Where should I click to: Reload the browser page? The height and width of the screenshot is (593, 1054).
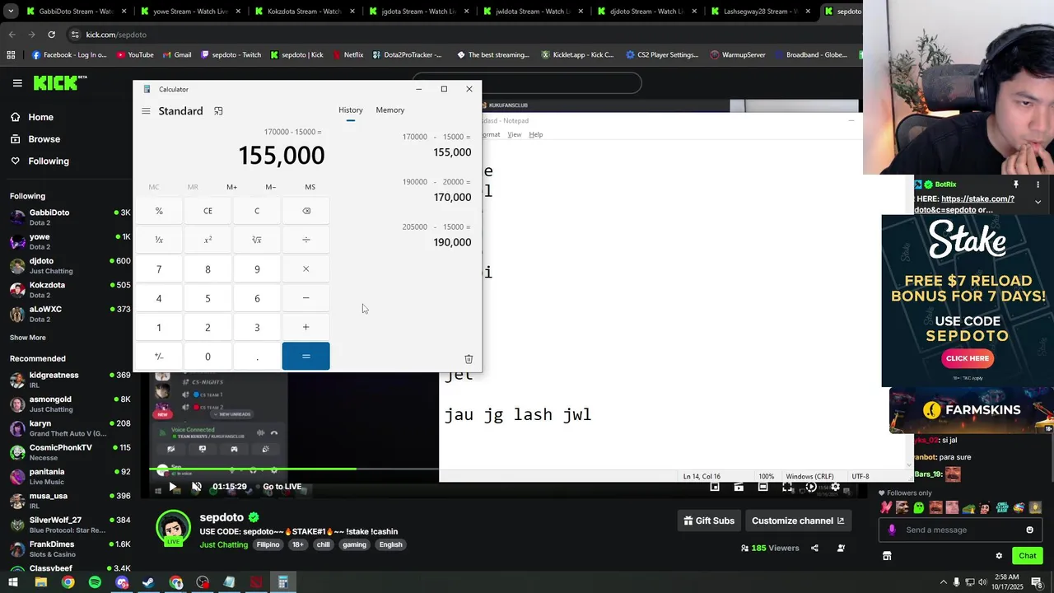[51, 35]
